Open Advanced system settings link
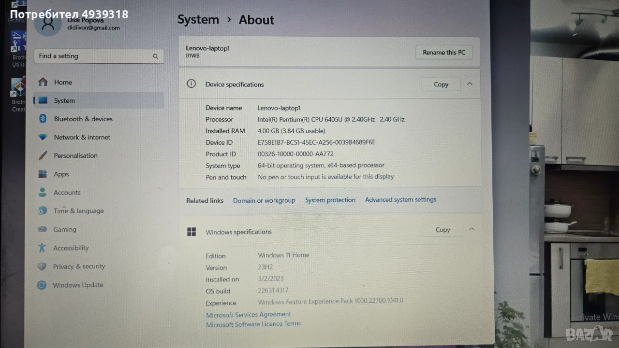This screenshot has height=348, width=619. pos(401,200)
